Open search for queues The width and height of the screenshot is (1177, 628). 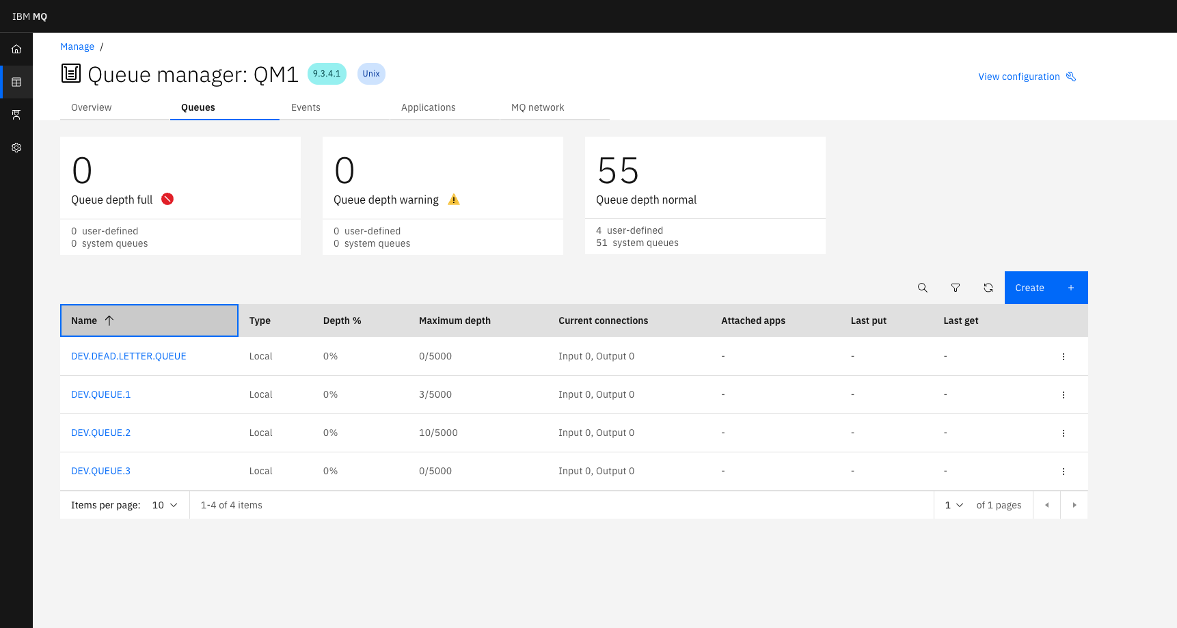click(923, 288)
